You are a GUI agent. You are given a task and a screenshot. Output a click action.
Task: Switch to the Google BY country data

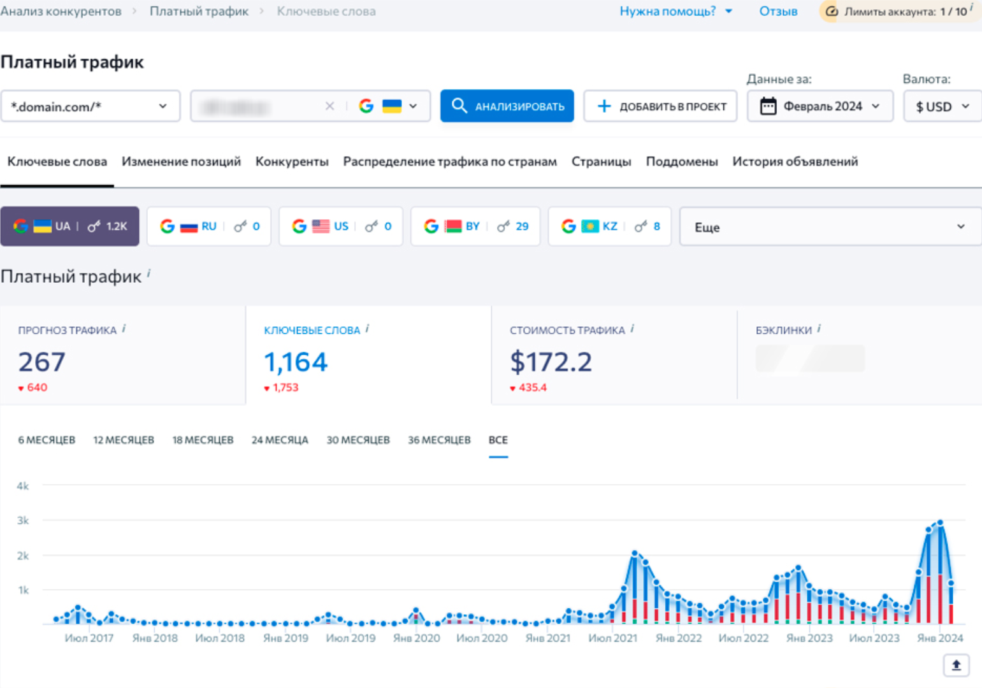475,226
